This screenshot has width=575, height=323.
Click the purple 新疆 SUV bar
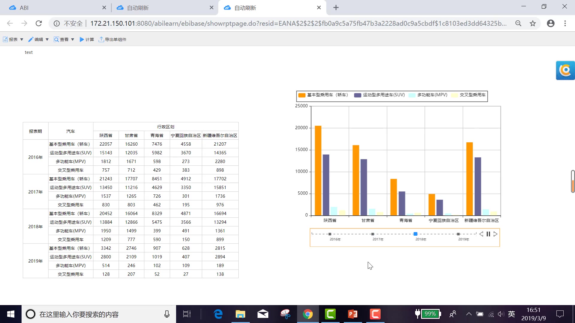click(x=478, y=186)
